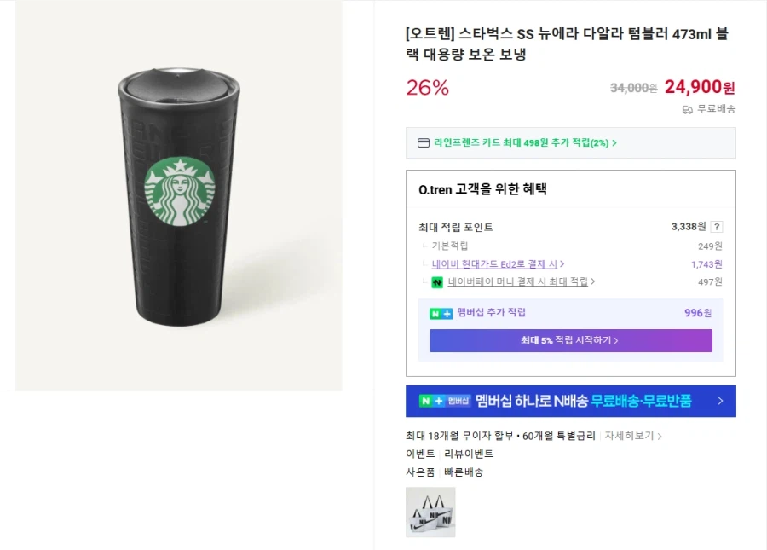Click the free shipping truck icon
Image resolution: width=767 pixels, height=550 pixels.
(x=686, y=109)
